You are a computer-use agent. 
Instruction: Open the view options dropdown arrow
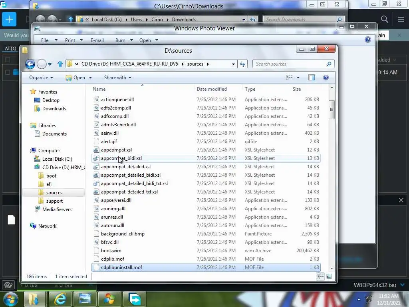tap(298, 78)
